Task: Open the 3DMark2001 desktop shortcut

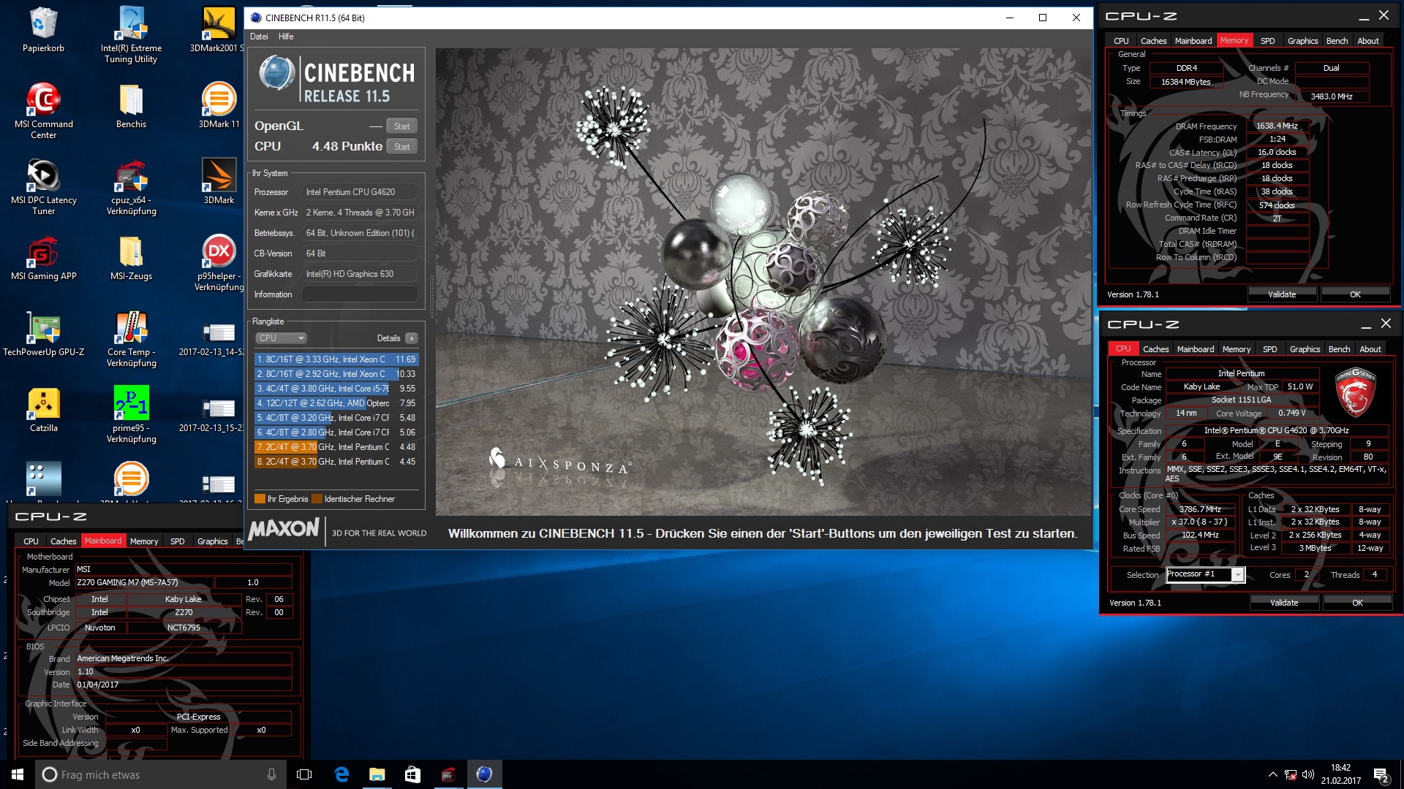Action: (x=217, y=30)
